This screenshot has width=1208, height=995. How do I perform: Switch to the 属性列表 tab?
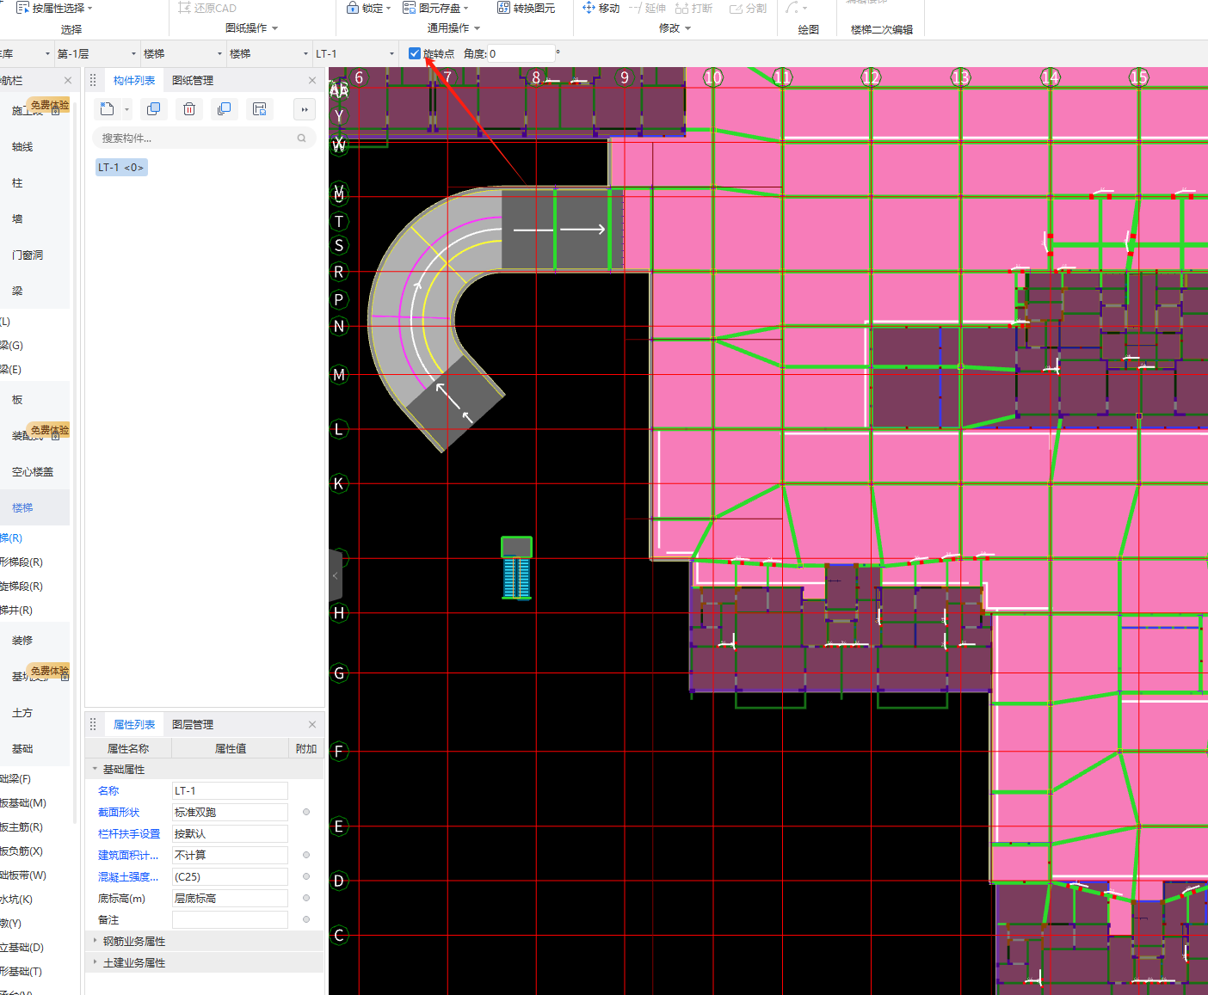coord(134,724)
